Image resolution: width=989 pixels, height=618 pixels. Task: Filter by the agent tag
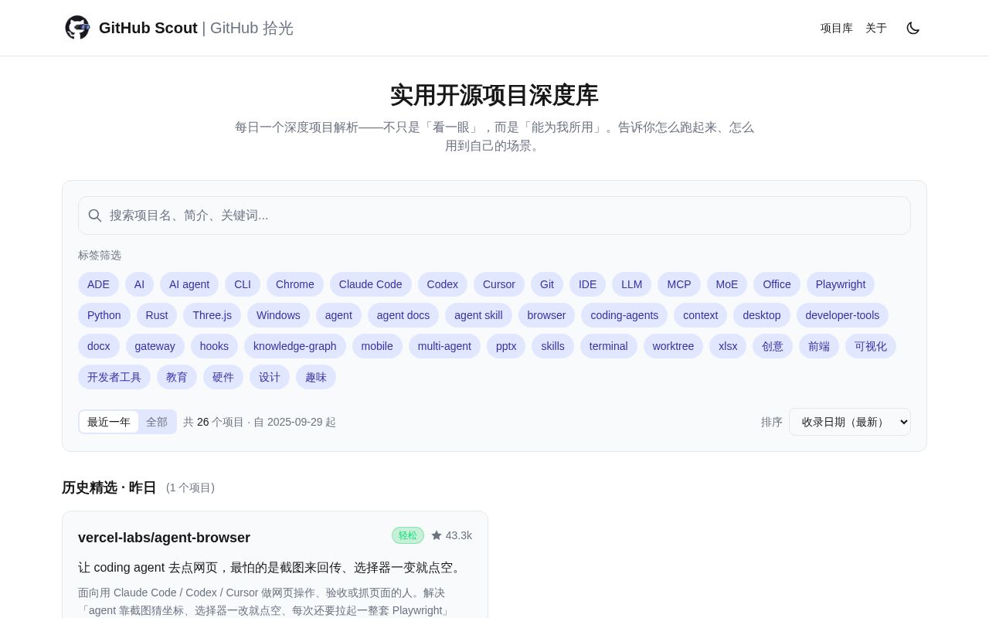pos(338,315)
